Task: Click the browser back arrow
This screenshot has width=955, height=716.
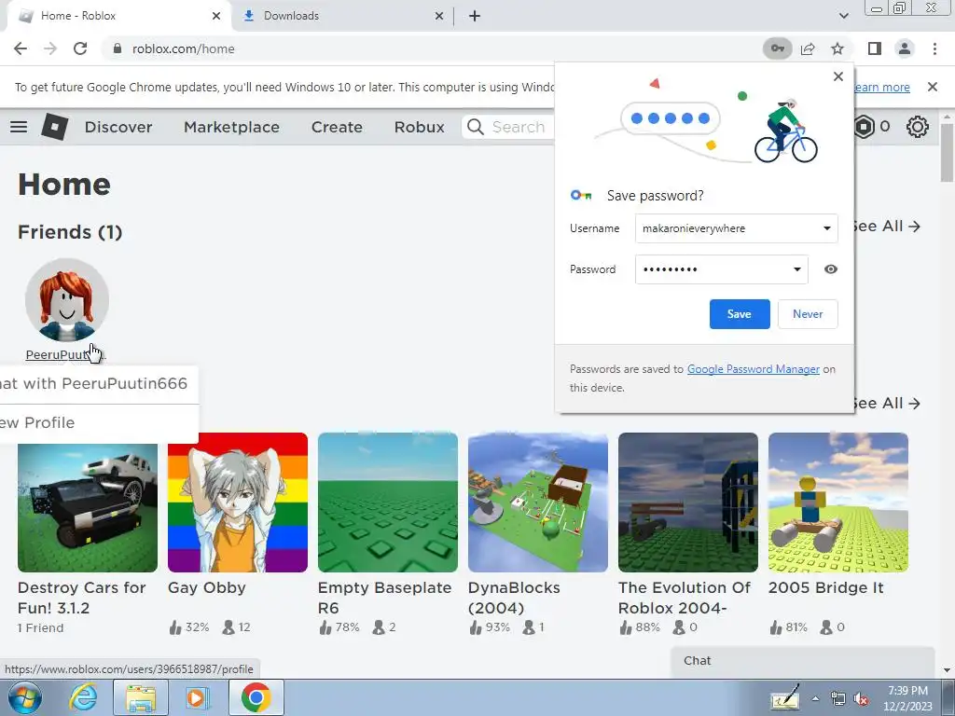Action: (x=21, y=48)
